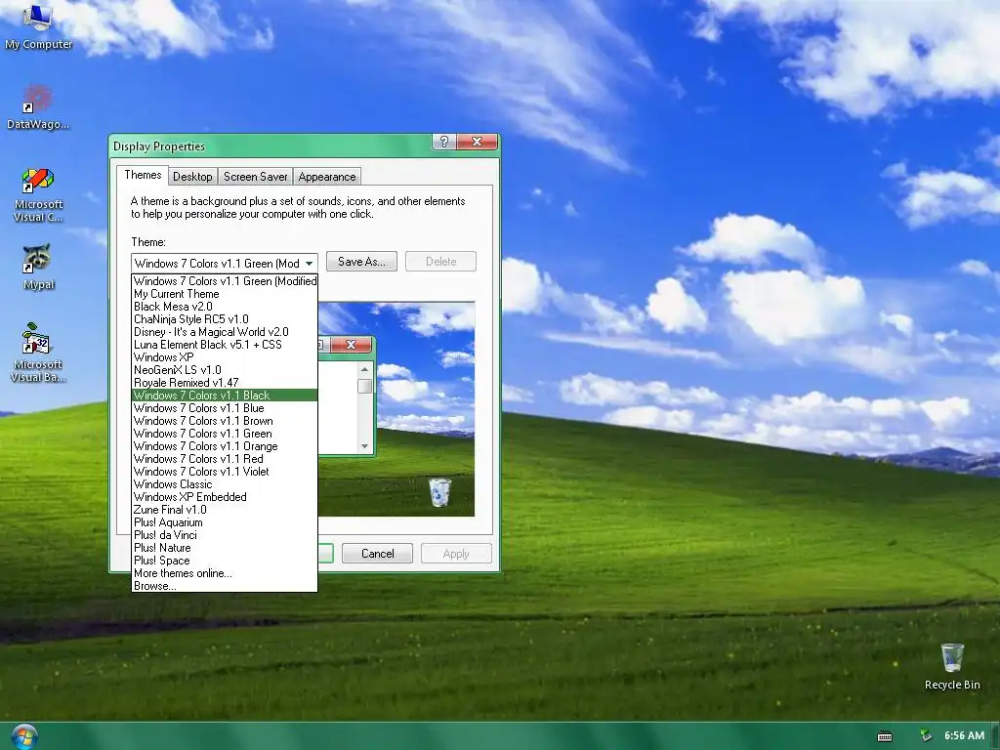Click the Cancel button
This screenshot has width=1000, height=750.
pyautogui.click(x=378, y=554)
